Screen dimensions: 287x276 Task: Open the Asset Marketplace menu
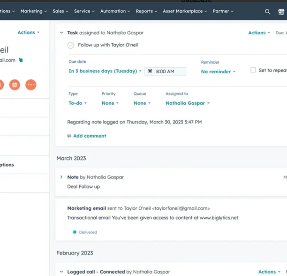point(185,11)
